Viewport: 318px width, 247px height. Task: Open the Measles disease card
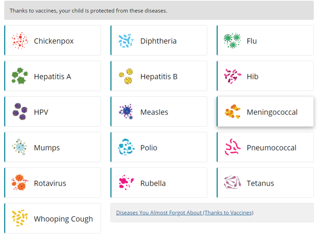tap(159, 112)
